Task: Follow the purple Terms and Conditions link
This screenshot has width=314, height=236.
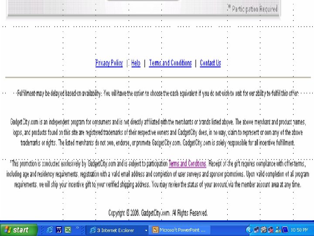Action: pyautogui.click(x=187, y=164)
